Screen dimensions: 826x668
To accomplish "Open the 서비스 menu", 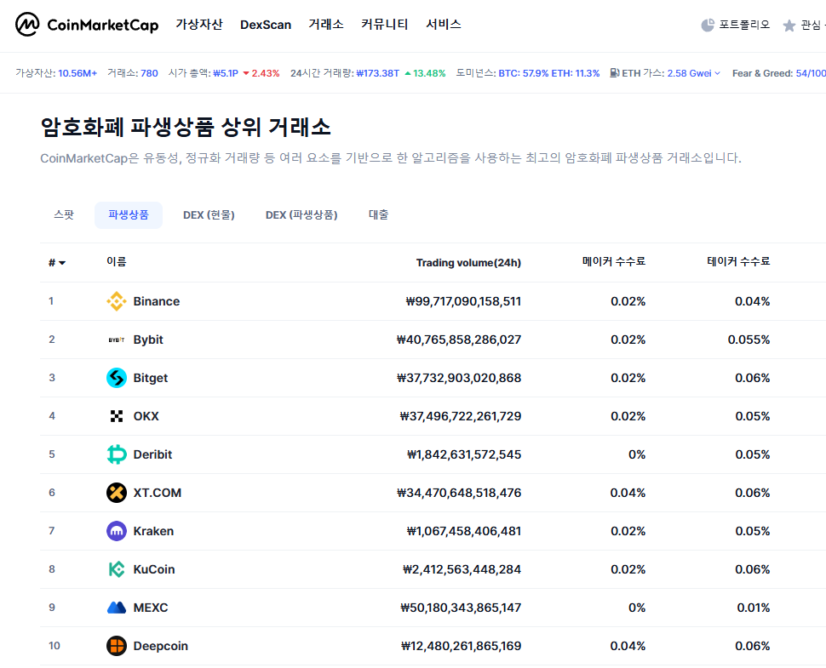I will (444, 24).
